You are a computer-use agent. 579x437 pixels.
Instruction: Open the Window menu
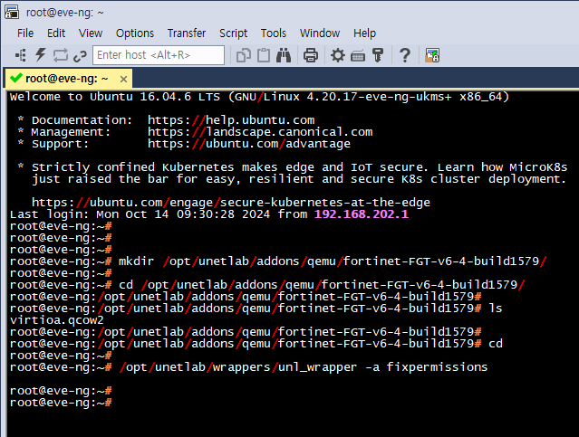(x=320, y=33)
